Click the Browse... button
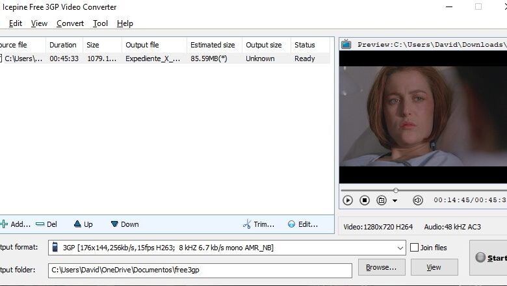 (x=382, y=267)
